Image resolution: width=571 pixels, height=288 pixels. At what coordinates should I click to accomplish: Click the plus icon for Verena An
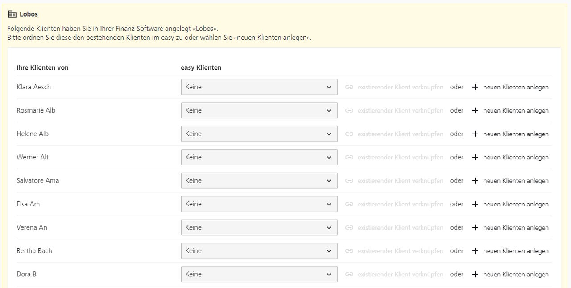[x=475, y=228]
